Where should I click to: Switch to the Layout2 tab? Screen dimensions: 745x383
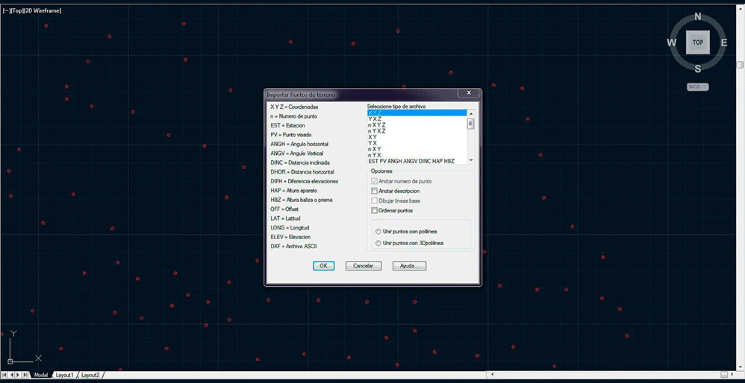point(90,375)
